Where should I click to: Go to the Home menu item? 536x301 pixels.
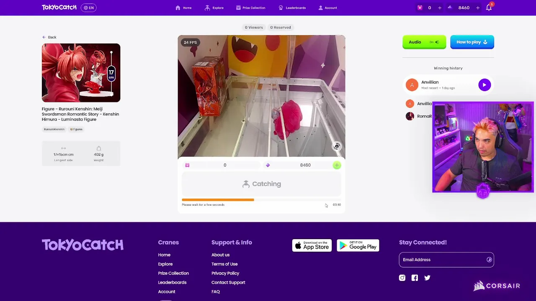point(183,8)
